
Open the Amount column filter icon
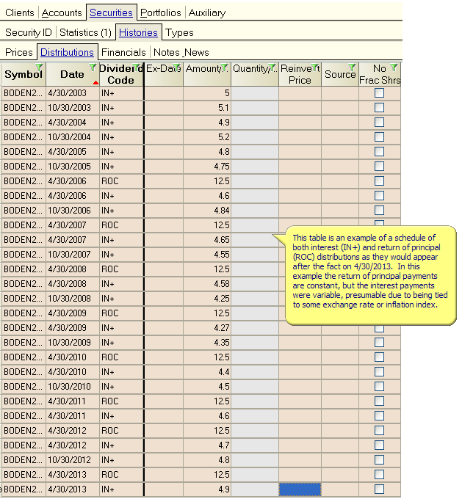225,68
